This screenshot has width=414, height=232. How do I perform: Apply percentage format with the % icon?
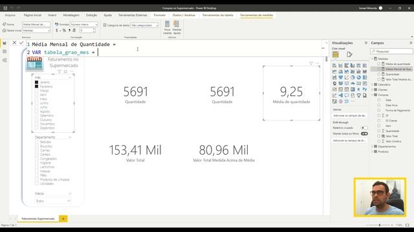(x=64, y=30)
